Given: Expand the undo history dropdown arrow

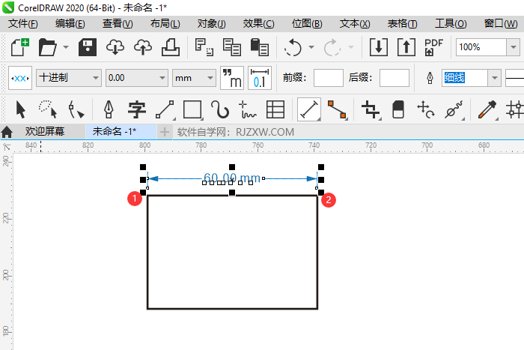Looking at the screenshot, I should pos(311,47).
